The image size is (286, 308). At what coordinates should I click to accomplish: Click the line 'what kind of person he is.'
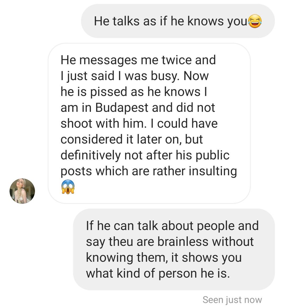point(158,273)
